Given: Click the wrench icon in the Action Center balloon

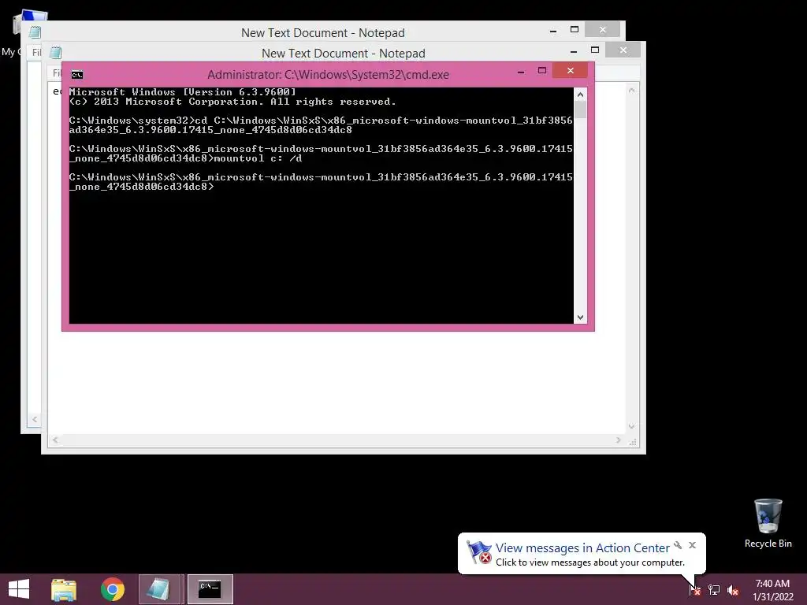Looking at the screenshot, I should (x=678, y=545).
